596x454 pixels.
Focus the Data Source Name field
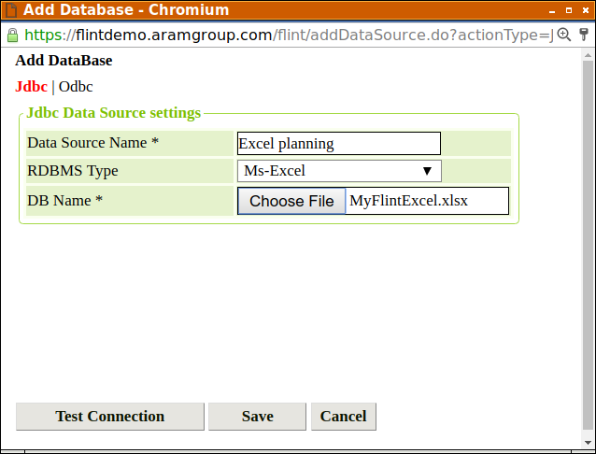click(x=338, y=143)
